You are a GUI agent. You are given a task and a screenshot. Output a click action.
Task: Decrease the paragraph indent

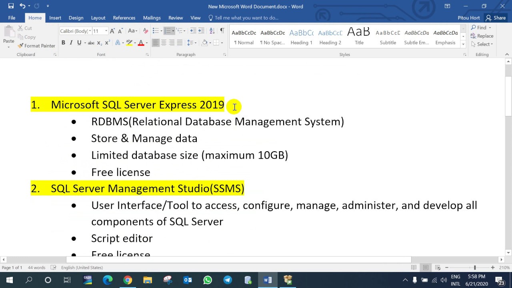tap(193, 31)
